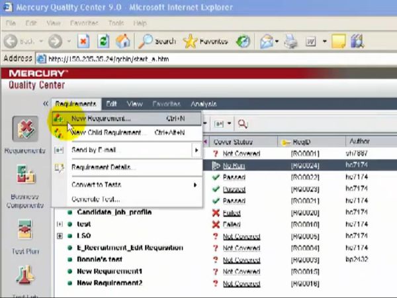Click the Passed link for RQ0023
This screenshot has width=397, height=298.
234,189
